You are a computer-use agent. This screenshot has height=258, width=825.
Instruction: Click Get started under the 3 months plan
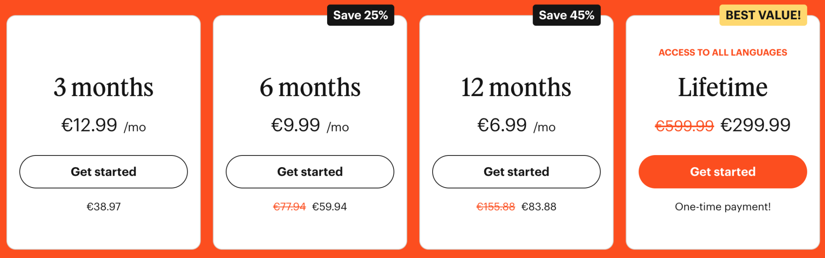pyautogui.click(x=104, y=172)
